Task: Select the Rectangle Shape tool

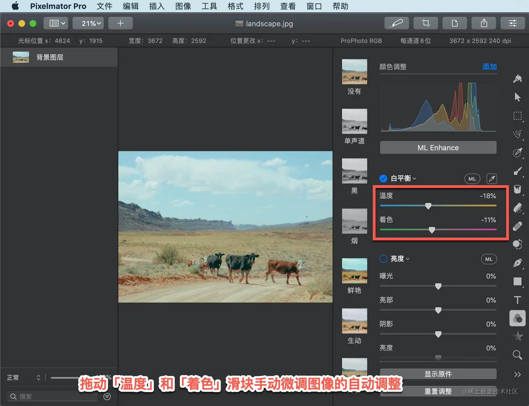Action: (x=517, y=282)
